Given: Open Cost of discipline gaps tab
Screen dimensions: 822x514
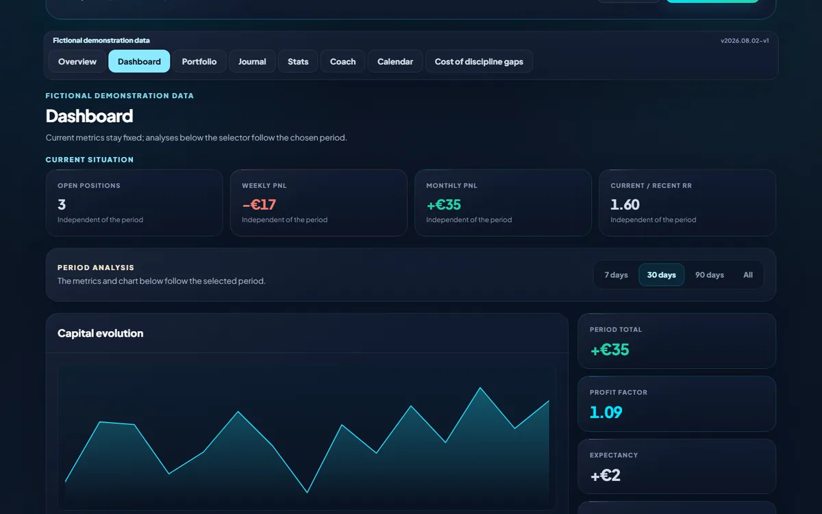Looking at the screenshot, I should point(479,62).
